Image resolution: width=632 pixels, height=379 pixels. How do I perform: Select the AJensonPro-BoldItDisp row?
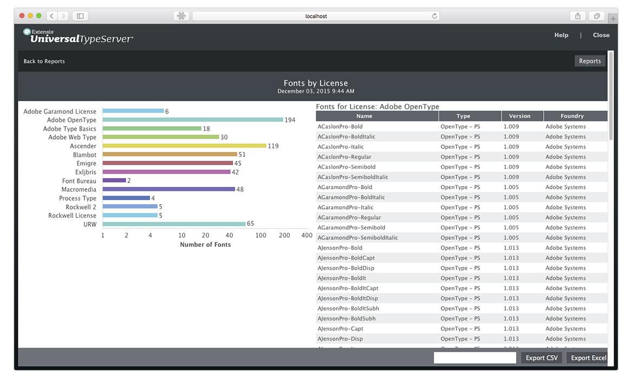click(461, 298)
